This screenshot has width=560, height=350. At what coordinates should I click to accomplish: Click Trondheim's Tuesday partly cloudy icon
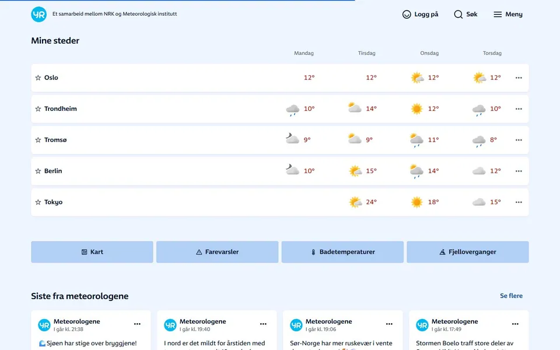pyautogui.click(x=355, y=108)
